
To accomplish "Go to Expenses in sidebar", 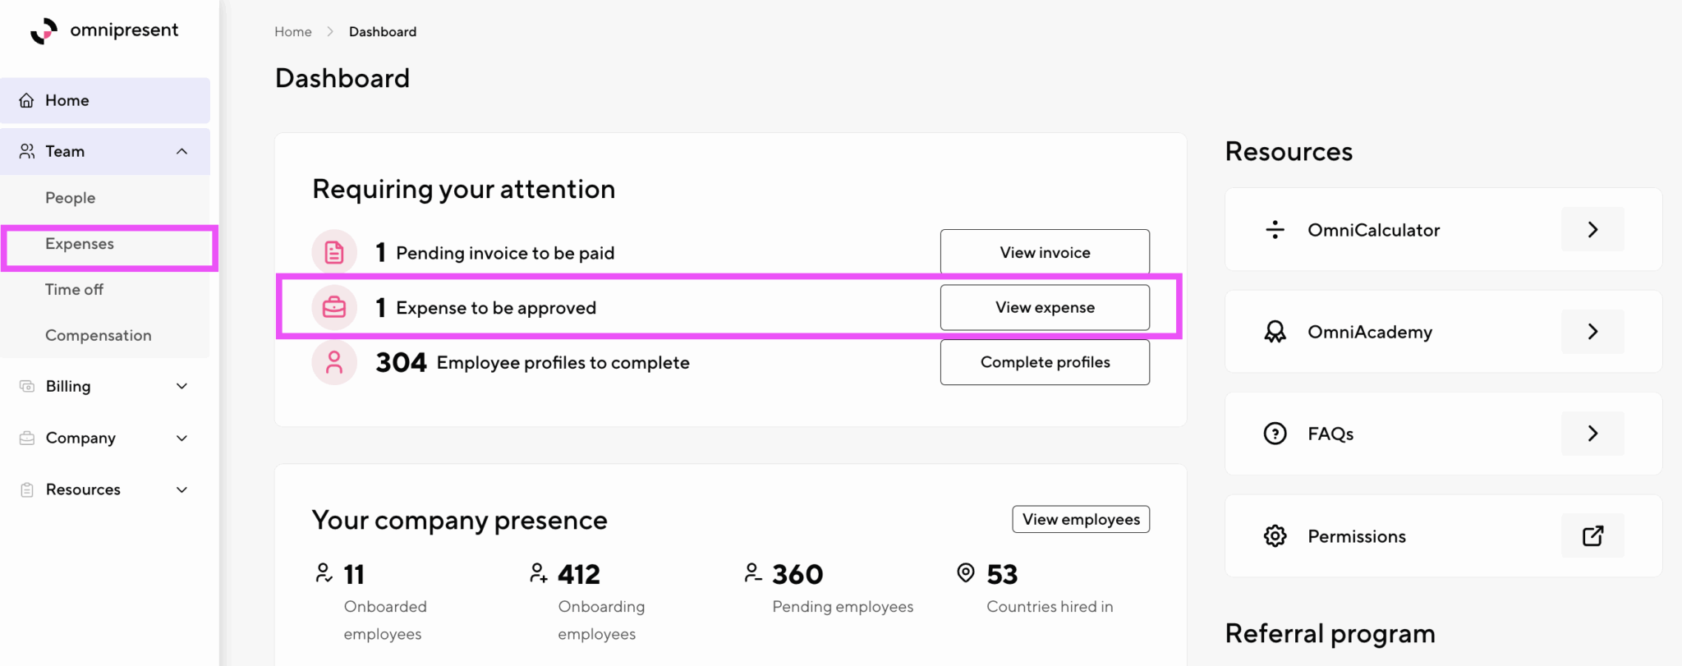I will (x=80, y=244).
